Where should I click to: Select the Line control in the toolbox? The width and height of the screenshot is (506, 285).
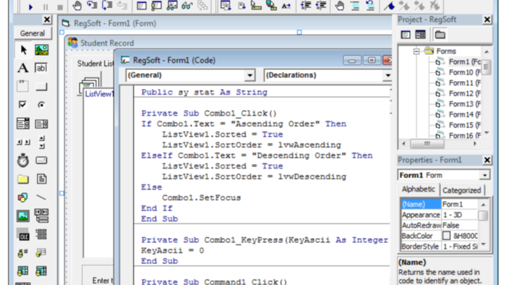pos(41,197)
